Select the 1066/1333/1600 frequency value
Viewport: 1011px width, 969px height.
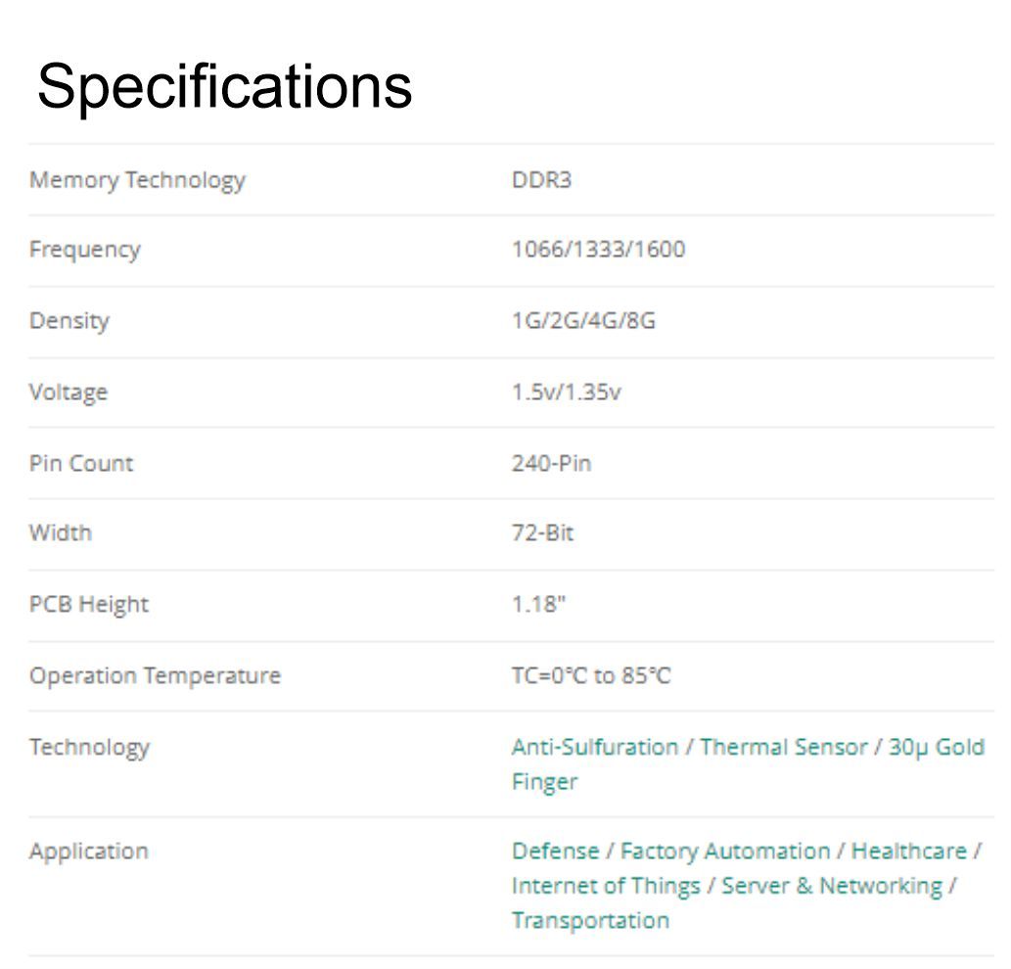click(x=598, y=249)
